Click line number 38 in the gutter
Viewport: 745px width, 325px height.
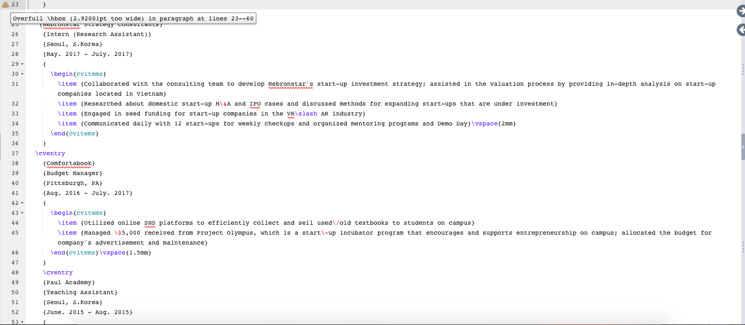15,164
